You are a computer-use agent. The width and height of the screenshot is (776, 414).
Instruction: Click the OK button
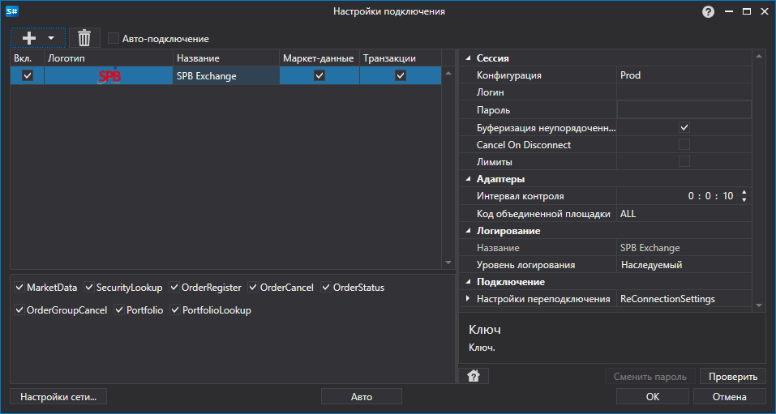pyautogui.click(x=652, y=396)
